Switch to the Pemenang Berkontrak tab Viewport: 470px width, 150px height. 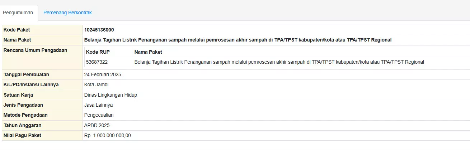tap(67, 13)
